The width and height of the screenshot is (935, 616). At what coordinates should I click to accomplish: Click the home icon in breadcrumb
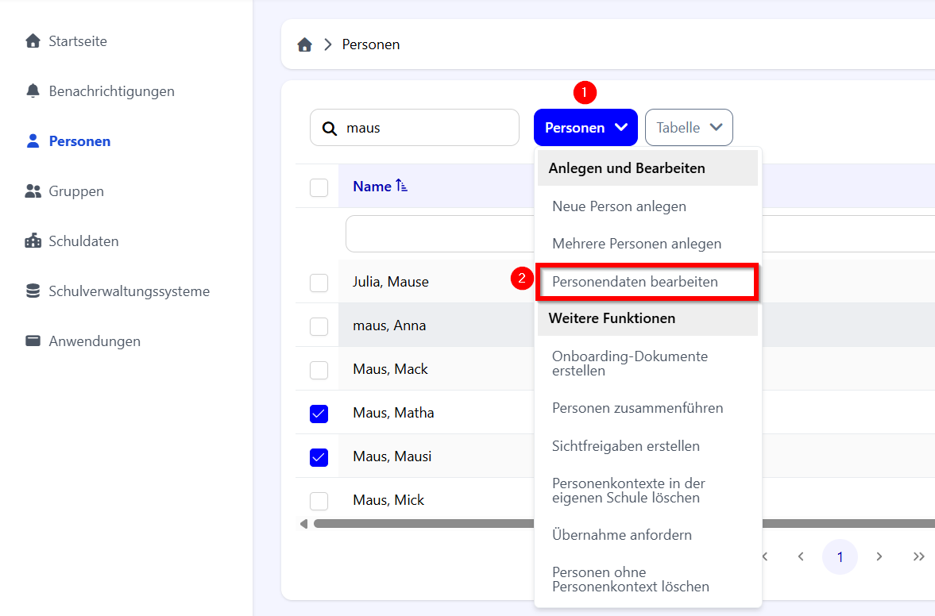(x=304, y=45)
